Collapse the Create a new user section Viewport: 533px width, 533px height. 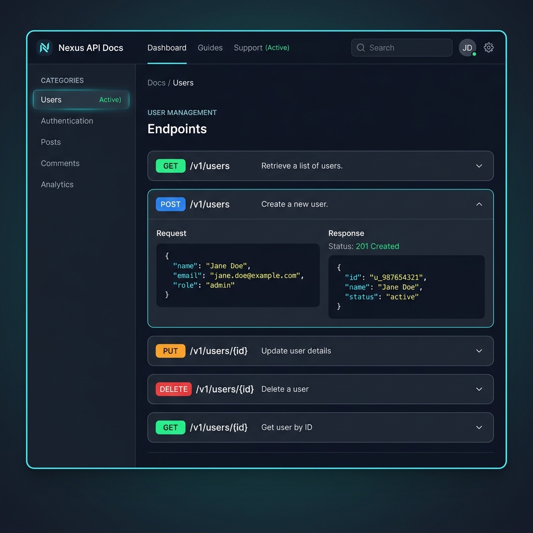(x=479, y=204)
